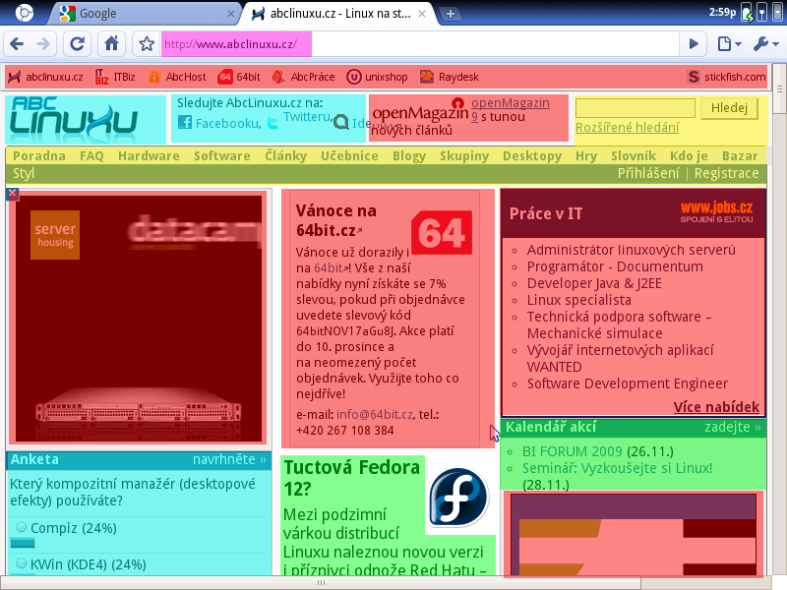This screenshot has width=787, height=590.
Task: Open the wrench settings dropdown
Action: coord(764,44)
